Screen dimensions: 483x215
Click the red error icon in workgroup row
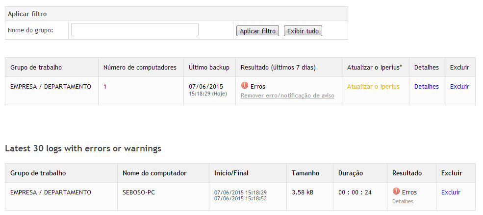pos(245,86)
